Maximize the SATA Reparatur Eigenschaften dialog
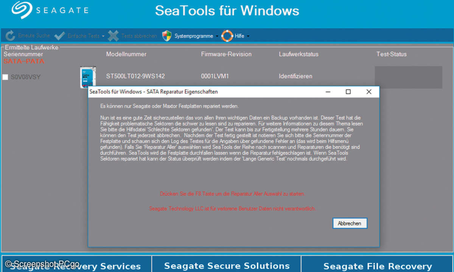This screenshot has width=454, height=272. (348, 92)
